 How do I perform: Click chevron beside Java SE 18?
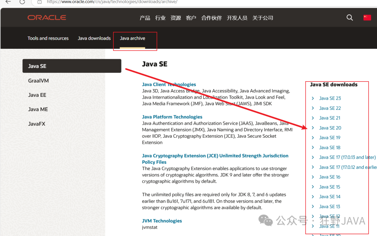313,147
